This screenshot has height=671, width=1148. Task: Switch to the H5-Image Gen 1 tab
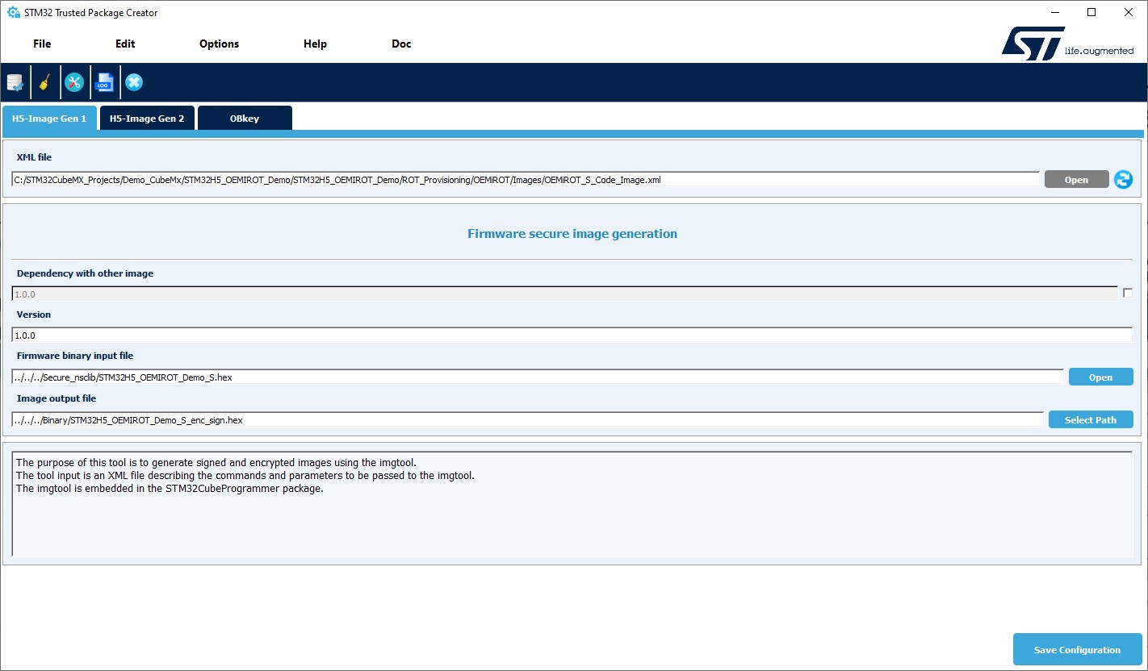tap(49, 118)
